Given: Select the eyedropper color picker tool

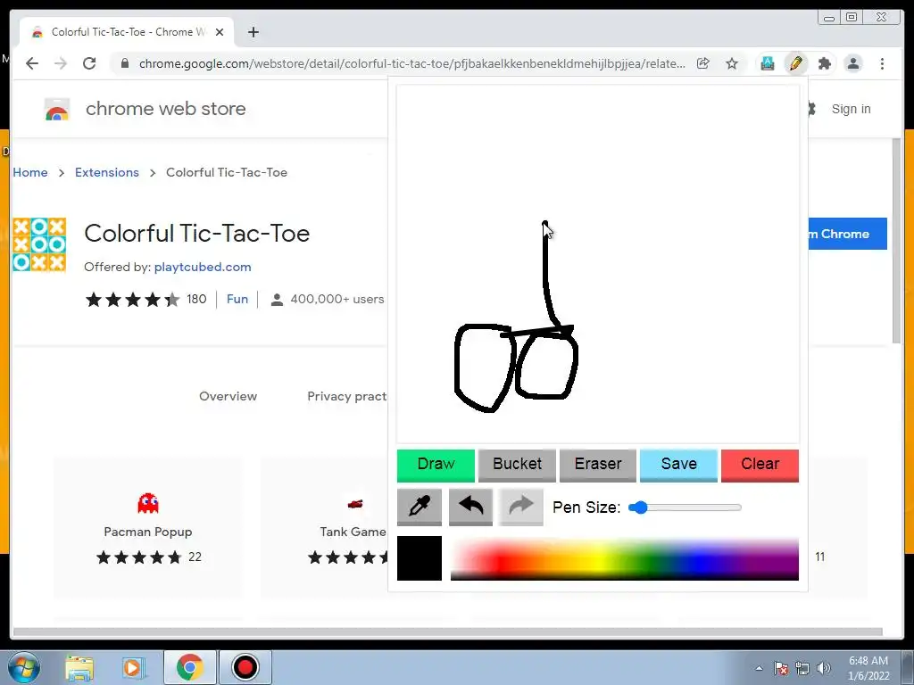Looking at the screenshot, I should (420, 507).
